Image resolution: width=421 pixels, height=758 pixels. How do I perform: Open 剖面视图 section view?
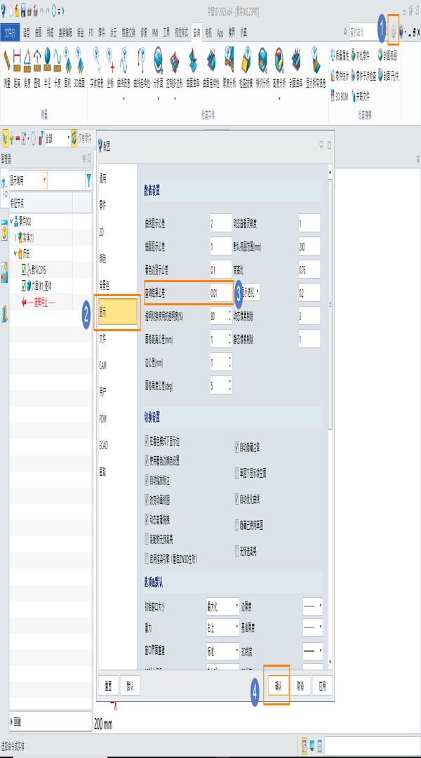387,56
